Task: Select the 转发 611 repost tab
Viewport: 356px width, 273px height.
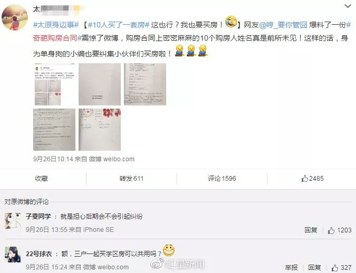Action: click(131, 179)
